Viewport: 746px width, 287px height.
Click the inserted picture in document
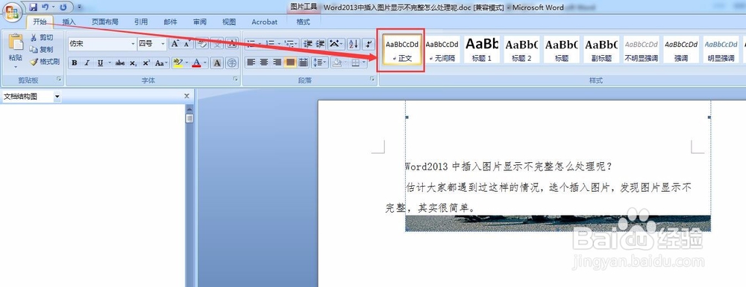click(x=557, y=223)
